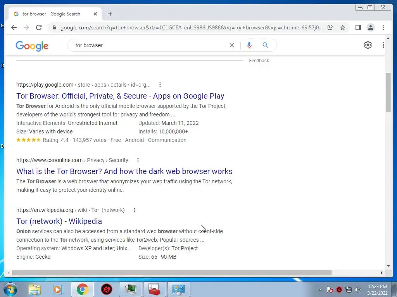Image resolution: width=397 pixels, height=297 pixels.
Task: Click the Engine: Gecko text
Action: 33,257
